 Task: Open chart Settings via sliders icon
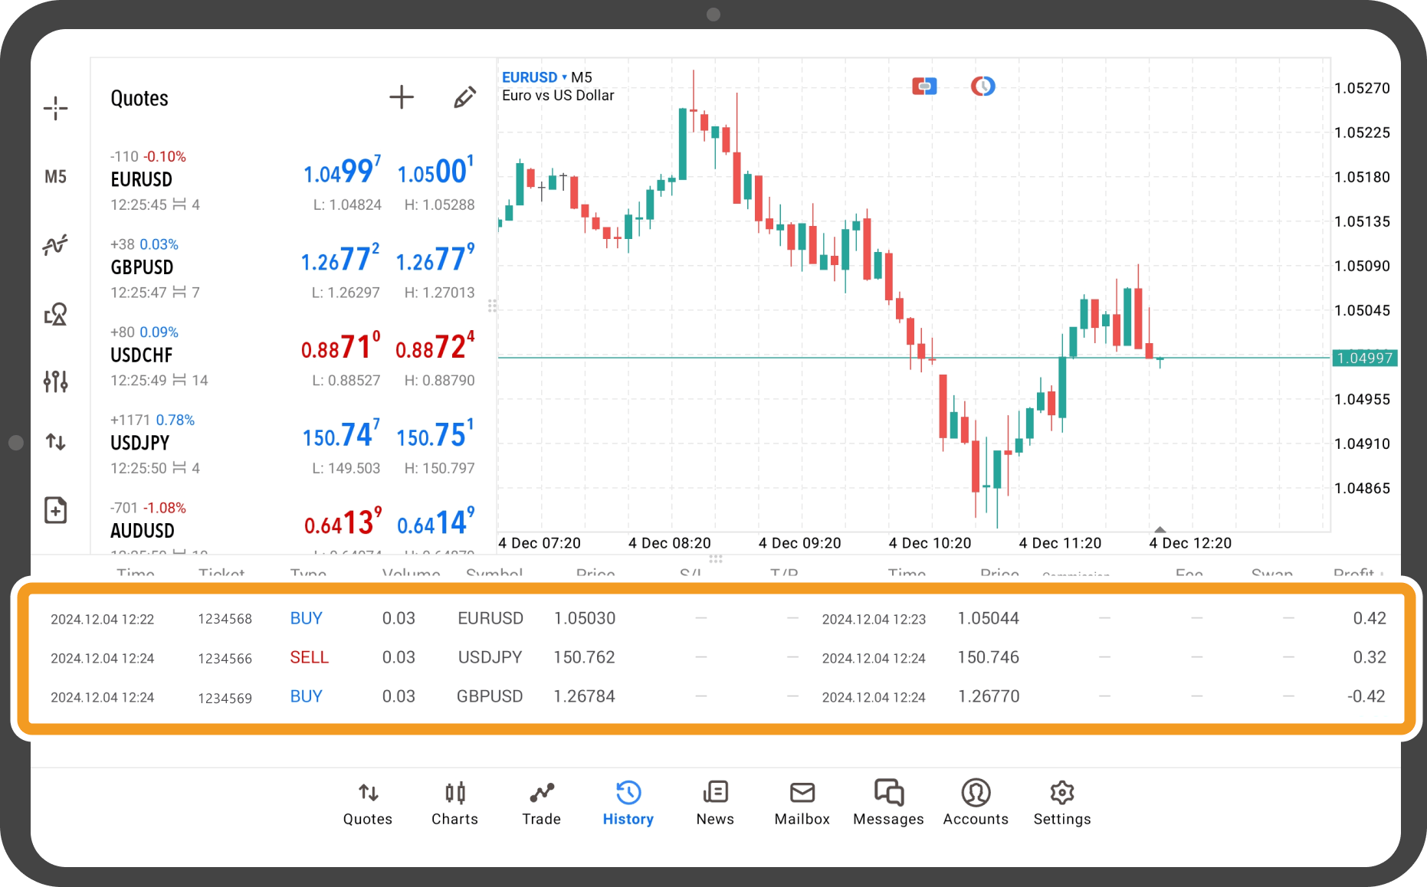coord(56,381)
